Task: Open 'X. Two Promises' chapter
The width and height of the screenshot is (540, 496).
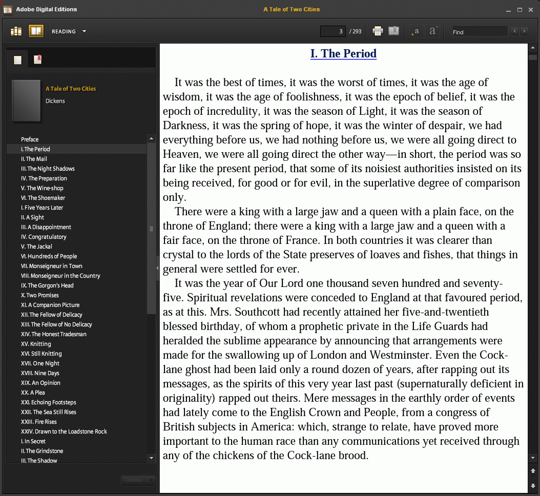Action: coord(39,295)
